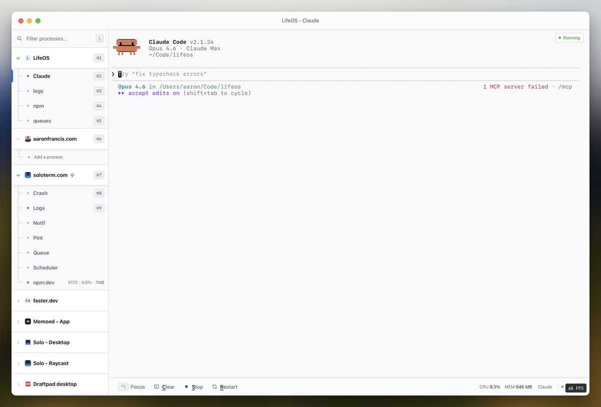Viewport: 601px width, 407px height.
Task: Click the Restart button
Action: 225,387
